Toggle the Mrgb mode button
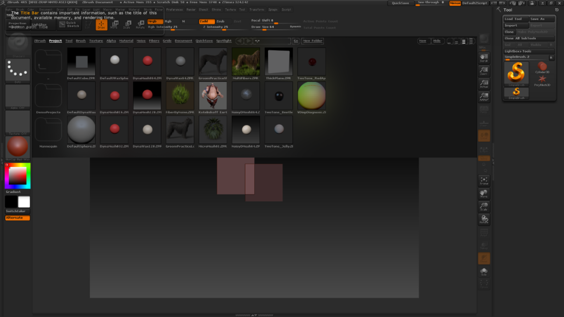 pos(155,21)
